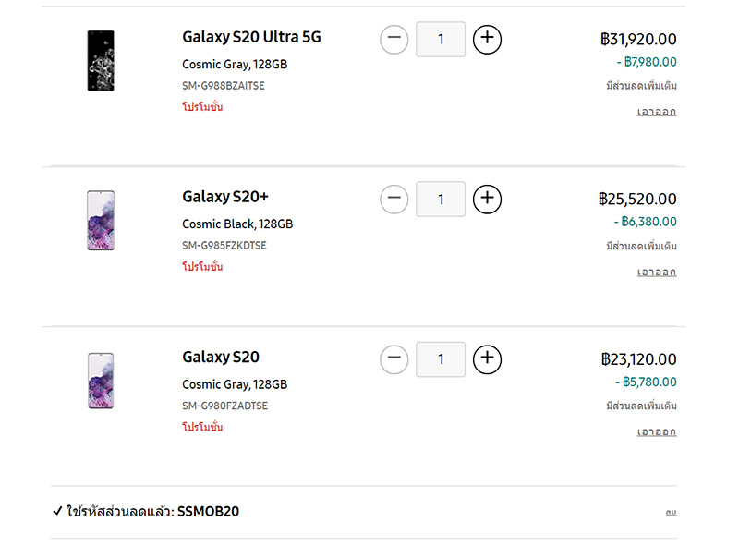Remove Galaxy S20+ from cart

click(x=657, y=272)
